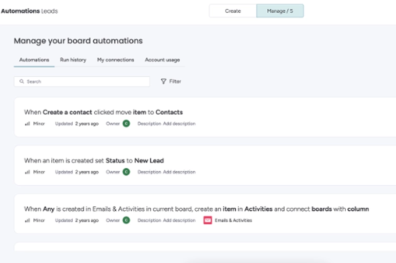This screenshot has width=396, height=263.
Task: Select the Automations tab
Action: [x=34, y=60]
